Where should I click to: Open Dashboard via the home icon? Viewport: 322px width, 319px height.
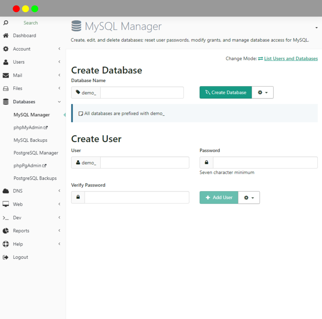6,36
